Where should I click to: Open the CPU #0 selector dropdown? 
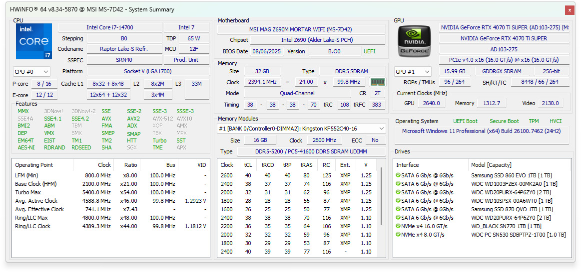point(32,72)
